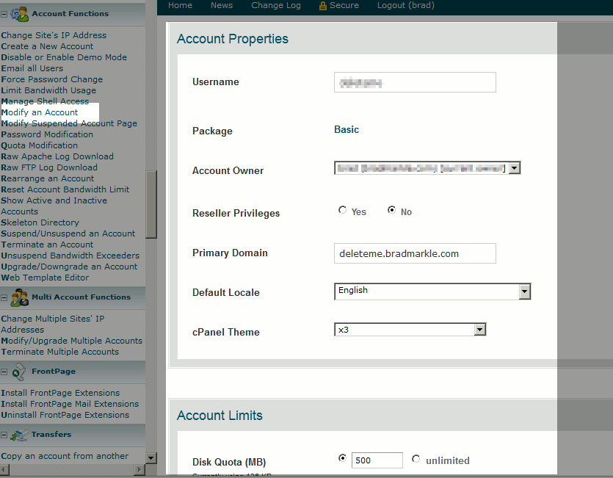
Task: Click the sidebar scroll down arrow
Action: point(151,457)
